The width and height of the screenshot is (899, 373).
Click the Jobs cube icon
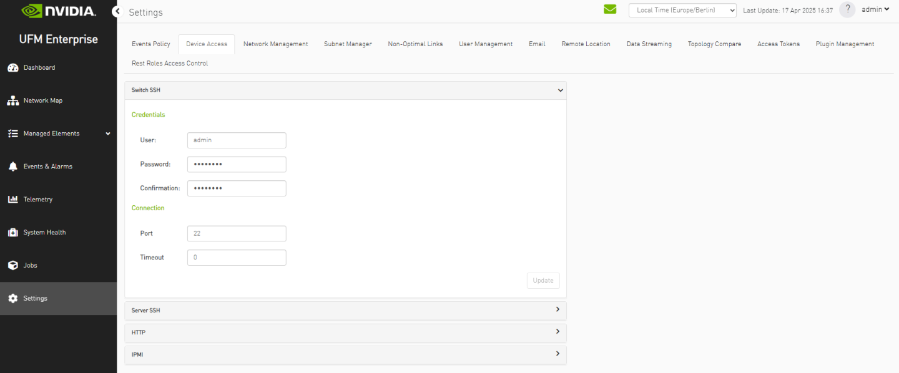click(x=12, y=266)
